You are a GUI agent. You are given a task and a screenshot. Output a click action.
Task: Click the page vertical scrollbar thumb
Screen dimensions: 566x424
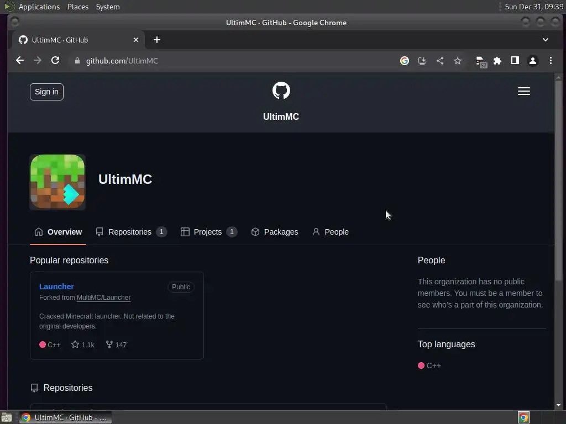pyautogui.click(x=558, y=181)
